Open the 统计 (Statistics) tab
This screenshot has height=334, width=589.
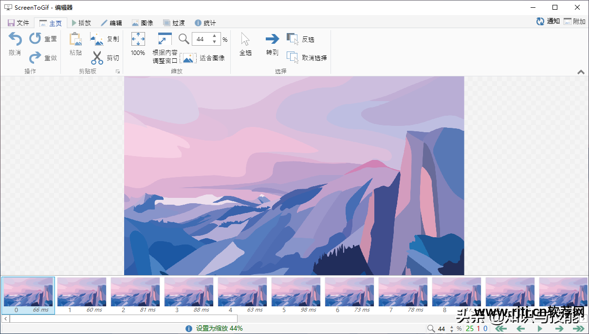[205, 23]
